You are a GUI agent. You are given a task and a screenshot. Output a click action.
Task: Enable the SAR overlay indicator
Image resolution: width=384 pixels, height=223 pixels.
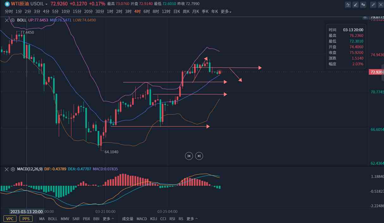click(x=76, y=219)
